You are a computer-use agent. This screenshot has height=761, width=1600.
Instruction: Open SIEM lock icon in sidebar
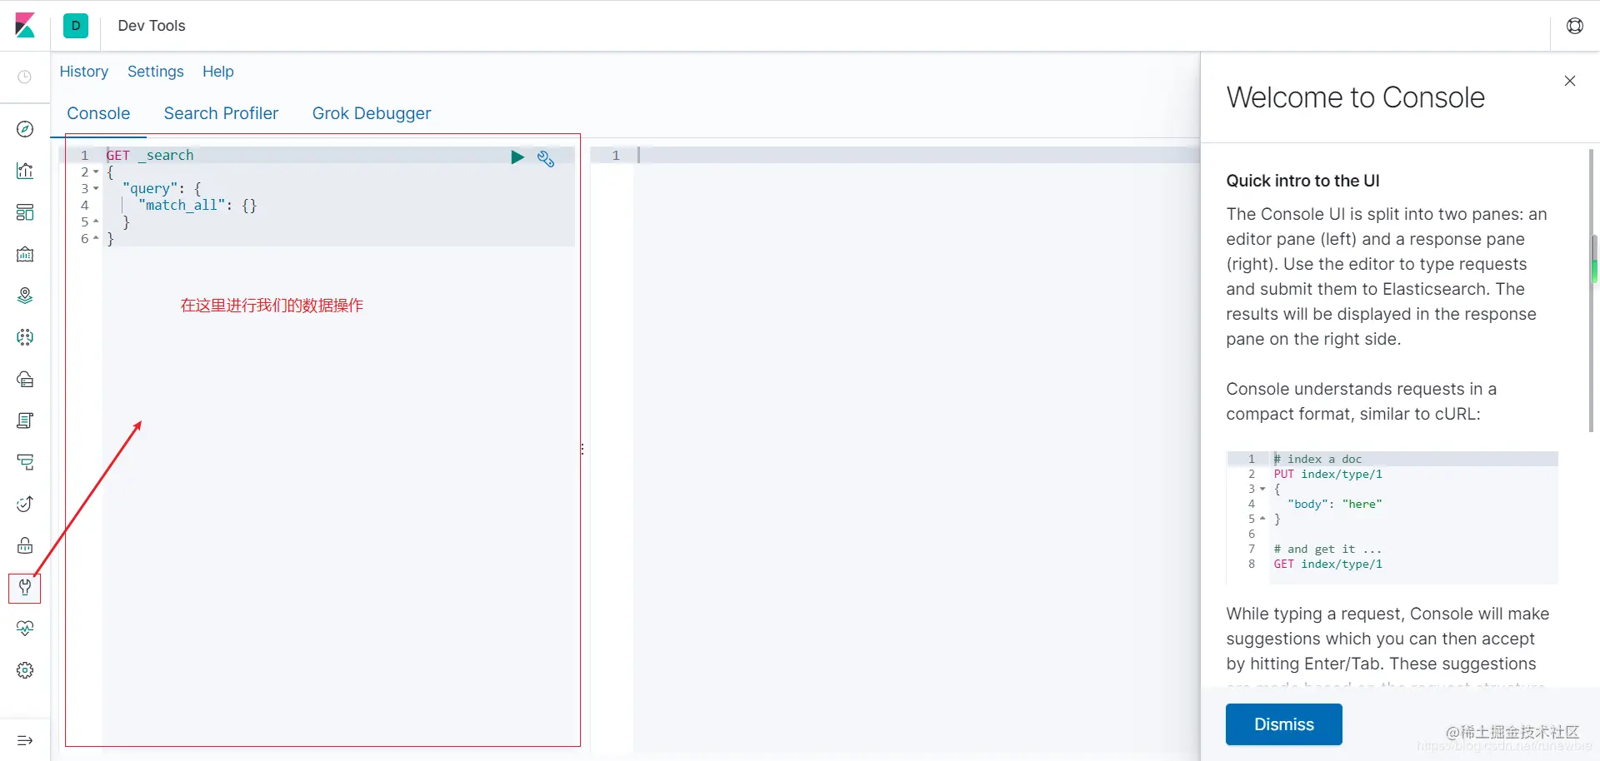[25, 545]
